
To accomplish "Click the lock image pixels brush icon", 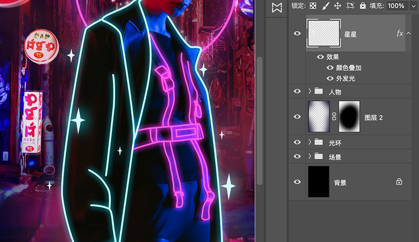I will (x=326, y=6).
